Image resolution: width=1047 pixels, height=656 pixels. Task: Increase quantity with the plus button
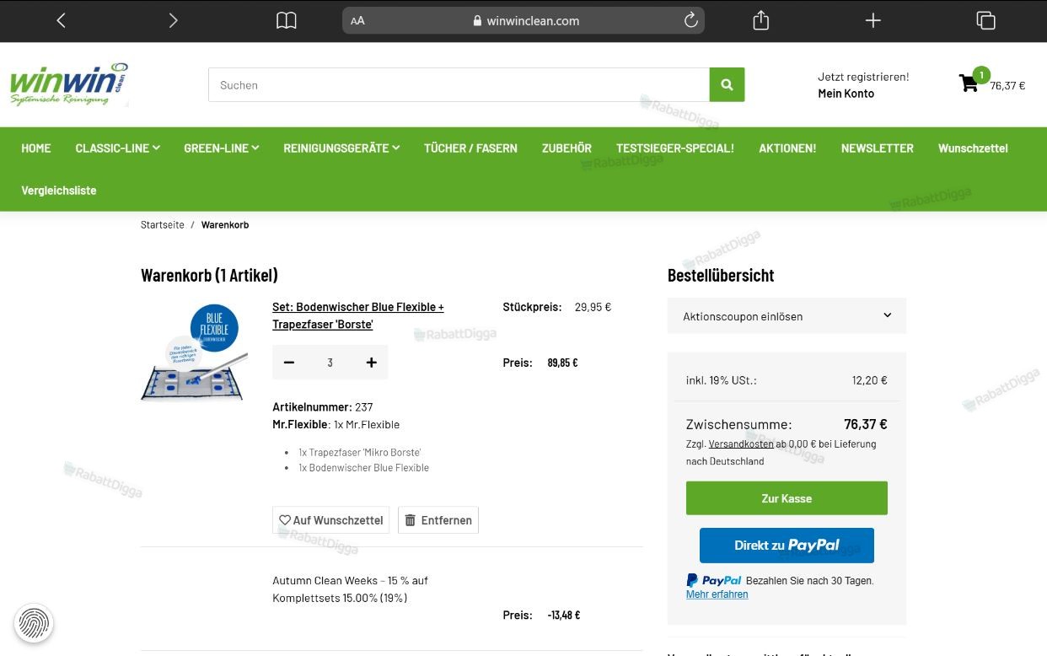pyautogui.click(x=371, y=363)
